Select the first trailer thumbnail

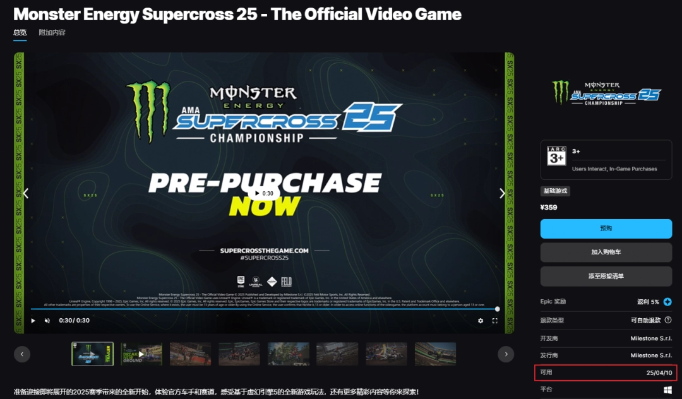(92, 354)
